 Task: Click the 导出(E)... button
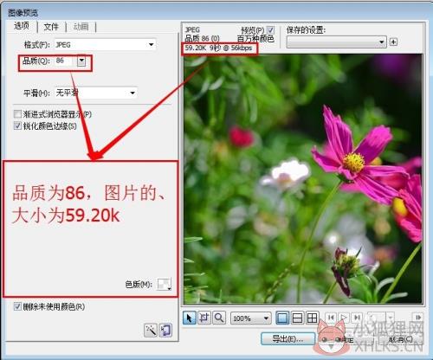coord(288,338)
